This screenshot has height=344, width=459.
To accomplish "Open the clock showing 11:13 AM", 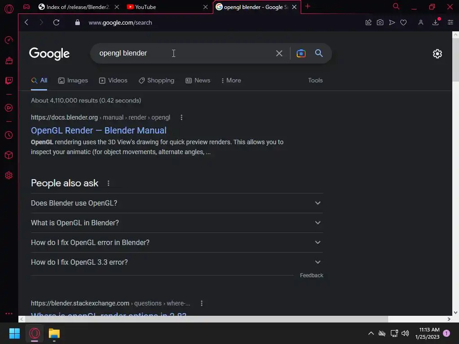I will 427,333.
